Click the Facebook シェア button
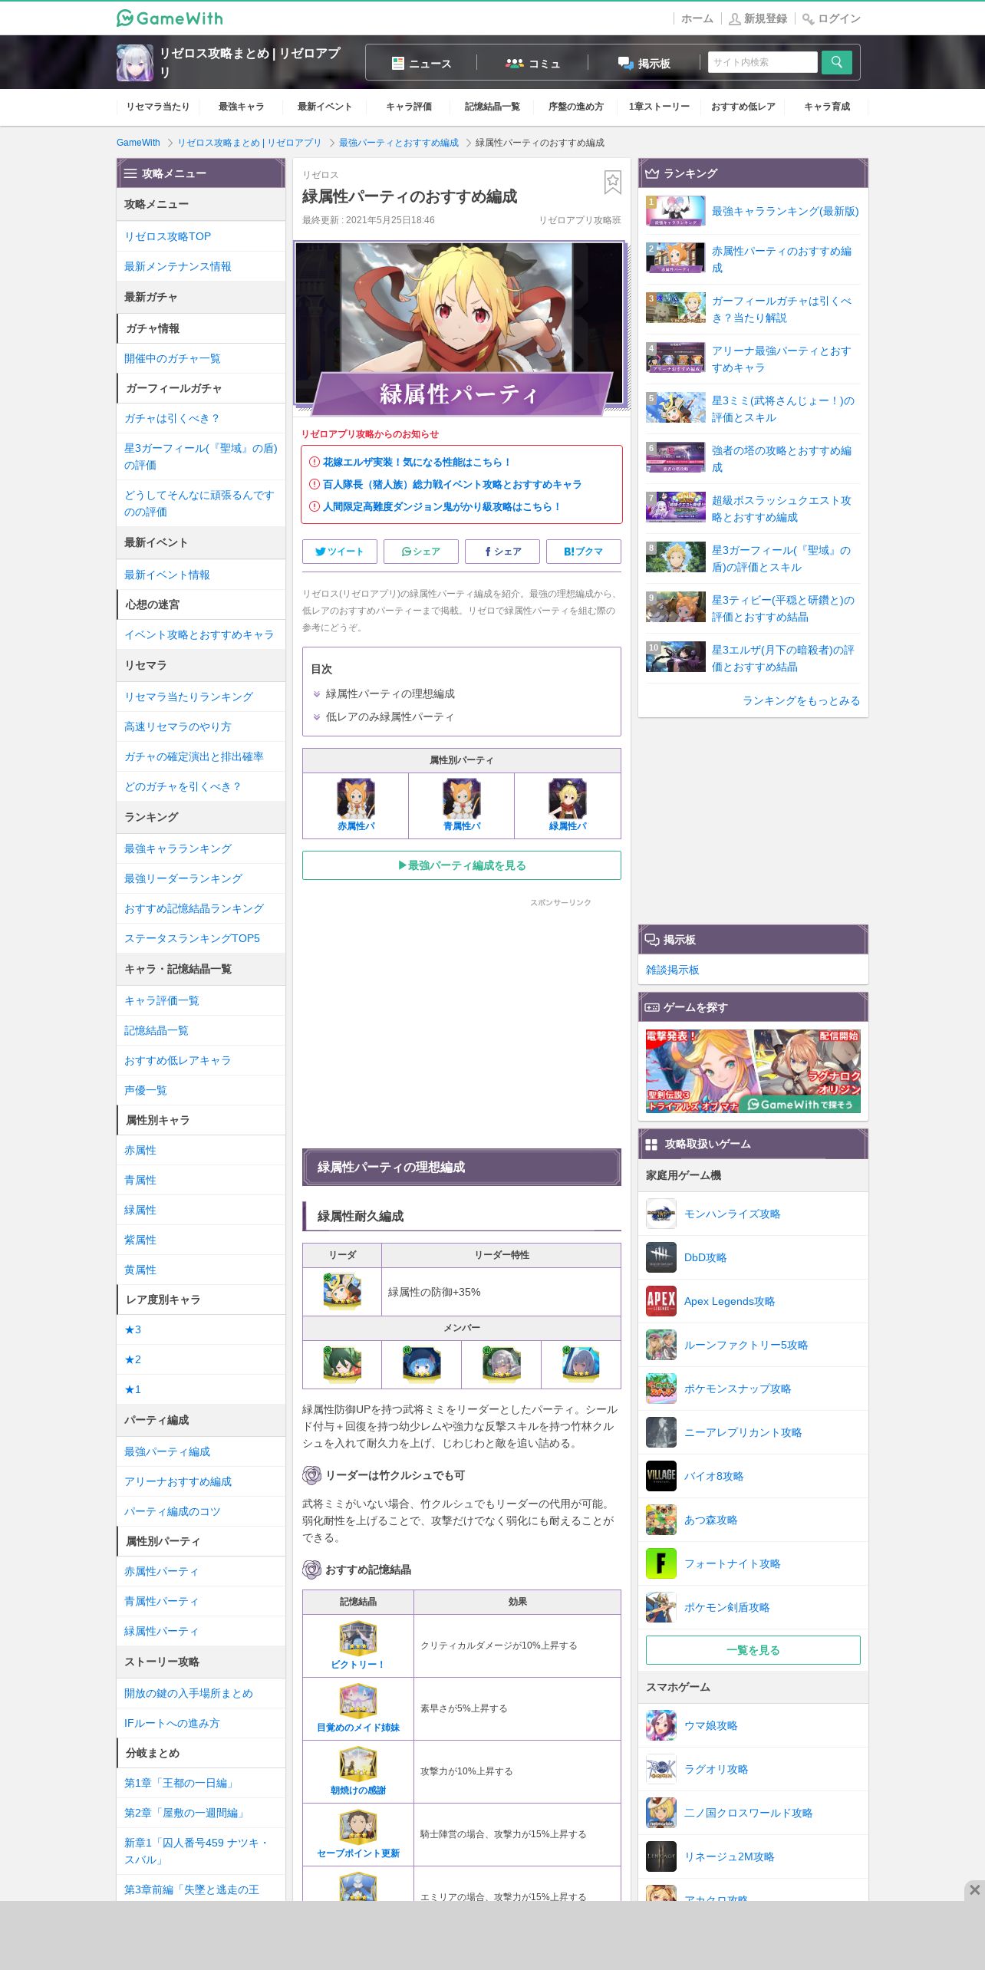Screen dimensions: 985x1970 click(x=502, y=551)
